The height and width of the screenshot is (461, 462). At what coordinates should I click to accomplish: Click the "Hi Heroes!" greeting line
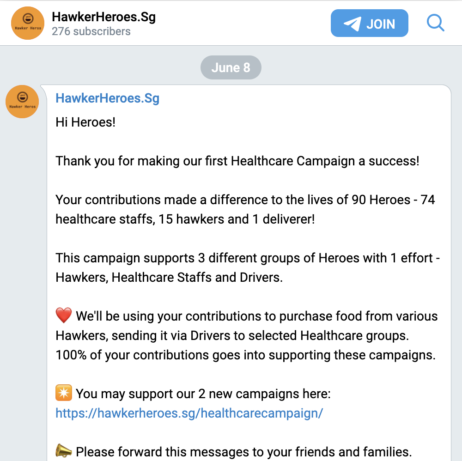(x=85, y=123)
